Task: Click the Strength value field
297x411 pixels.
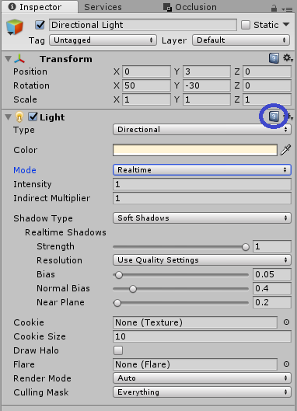Action: [x=272, y=246]
